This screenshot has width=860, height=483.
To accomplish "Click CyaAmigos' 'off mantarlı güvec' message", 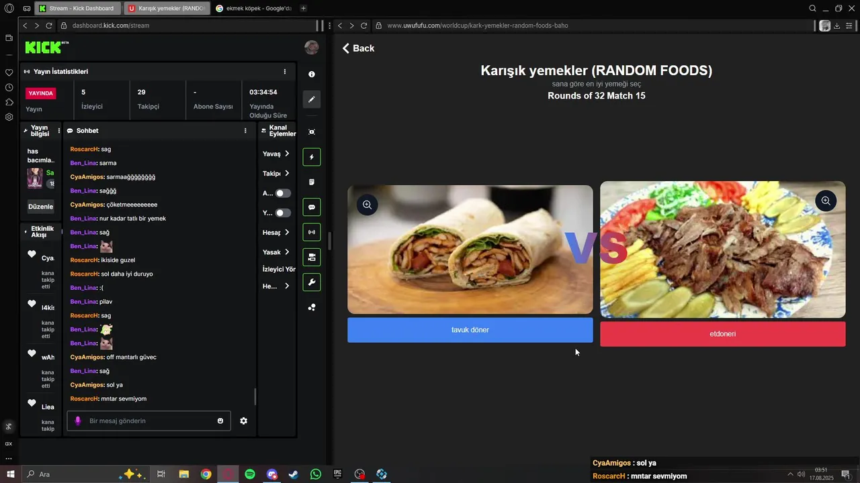I will 114,357.
